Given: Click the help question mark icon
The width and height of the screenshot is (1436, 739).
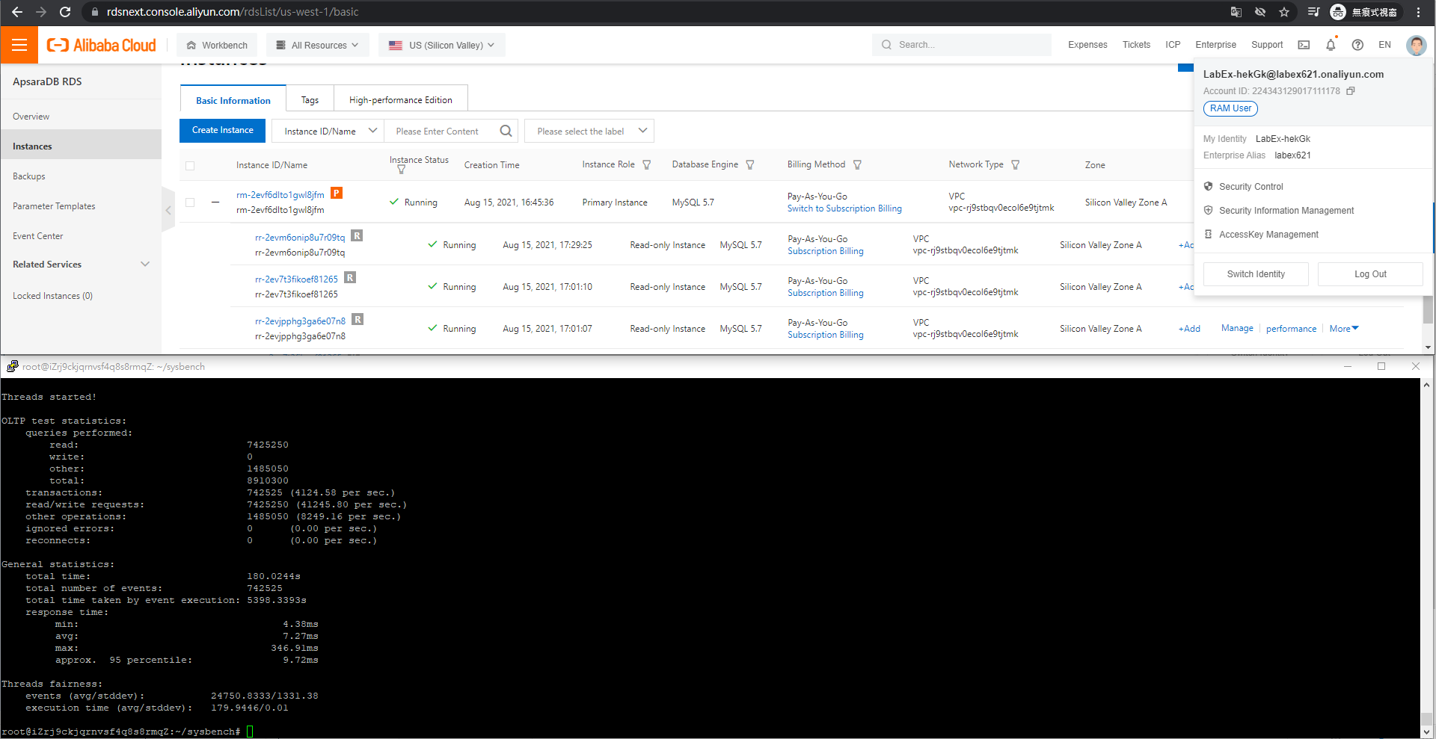Looking at the screenshot, I should [1357, 45].
